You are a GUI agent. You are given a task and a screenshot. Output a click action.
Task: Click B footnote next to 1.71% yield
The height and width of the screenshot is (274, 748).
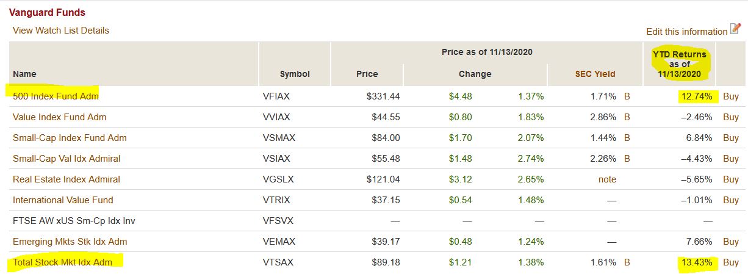pyautogui.click(x=627, y=96)
